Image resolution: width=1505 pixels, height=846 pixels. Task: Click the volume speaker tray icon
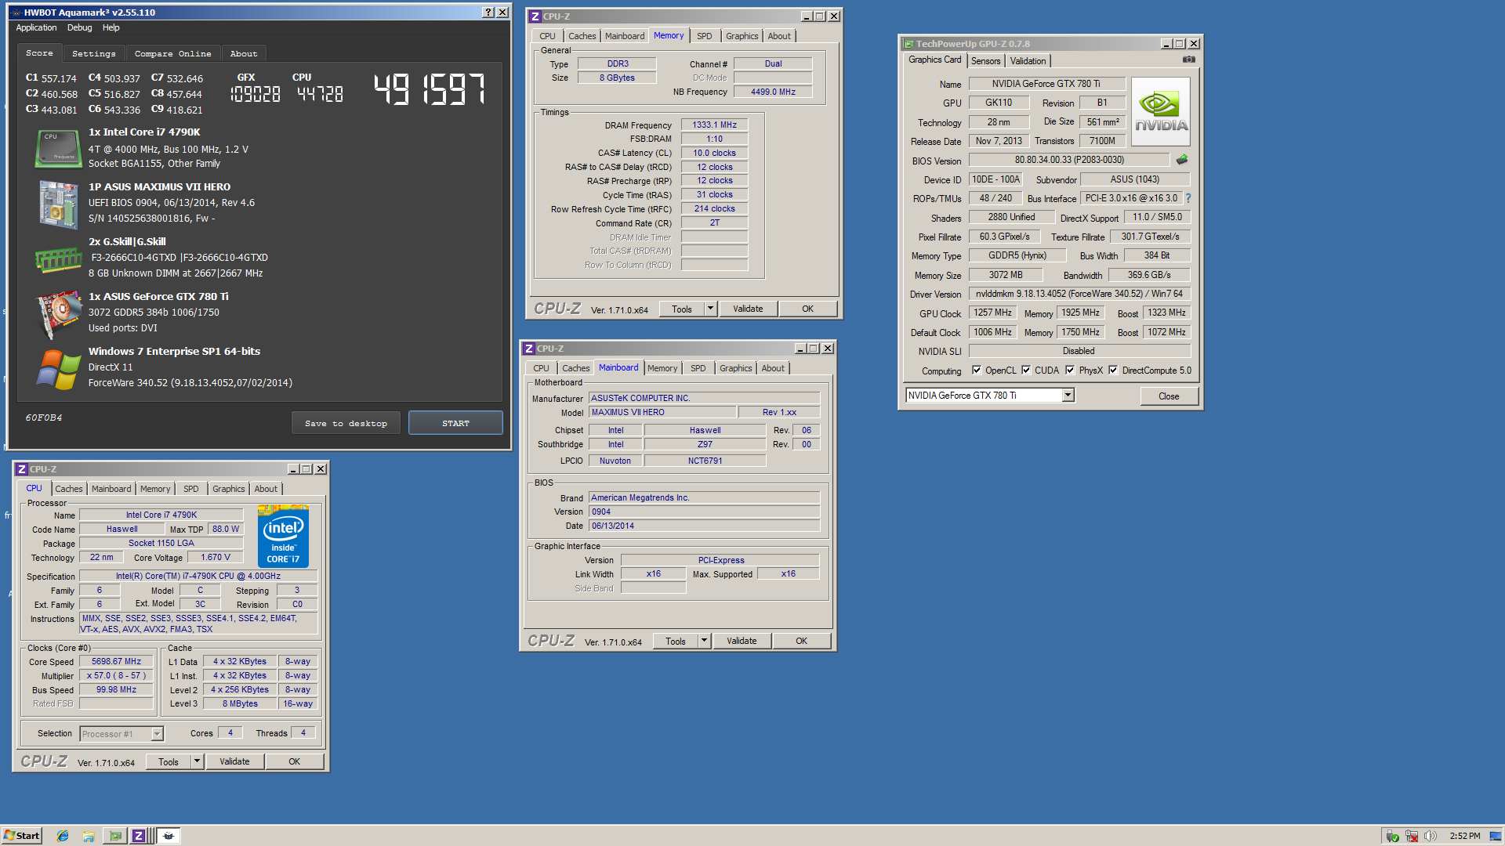point(1431,836)
